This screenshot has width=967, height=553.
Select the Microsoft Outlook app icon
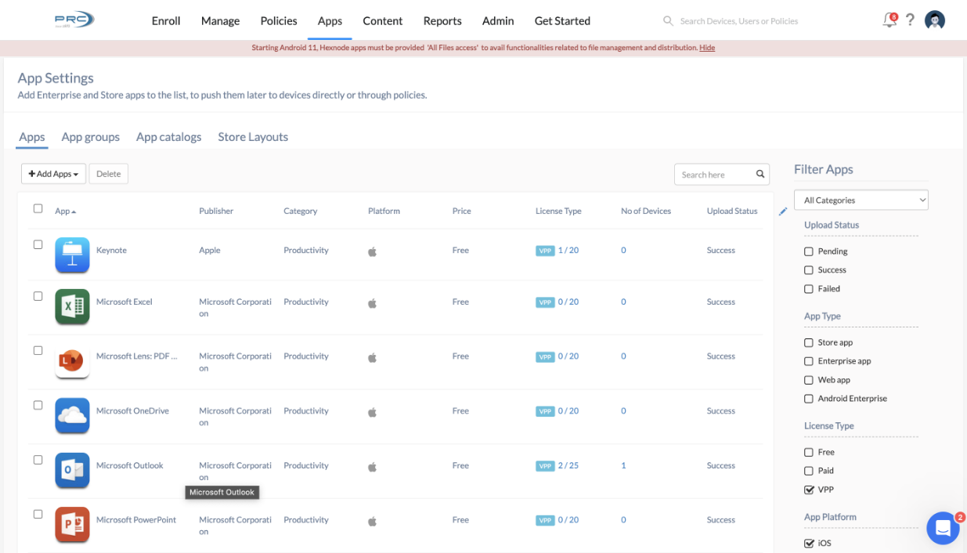point(72,470)
